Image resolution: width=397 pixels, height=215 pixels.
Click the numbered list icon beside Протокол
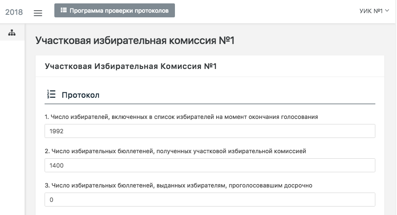pyautogui.click(x=51, y=94)
